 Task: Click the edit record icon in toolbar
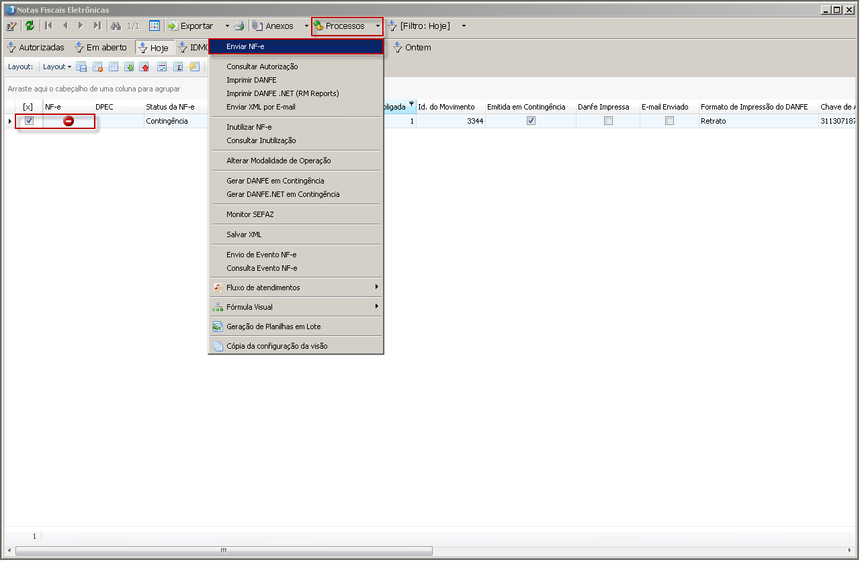(11, 26)
